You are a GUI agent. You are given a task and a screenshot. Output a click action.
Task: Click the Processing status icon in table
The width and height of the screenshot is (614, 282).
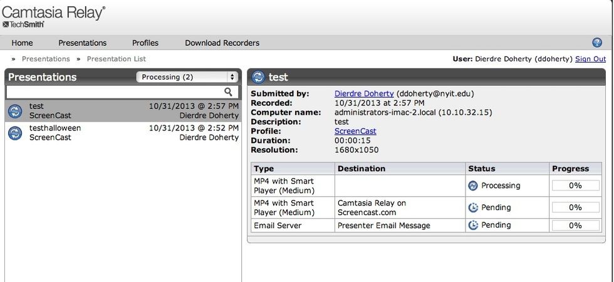(x=474, y=185)
